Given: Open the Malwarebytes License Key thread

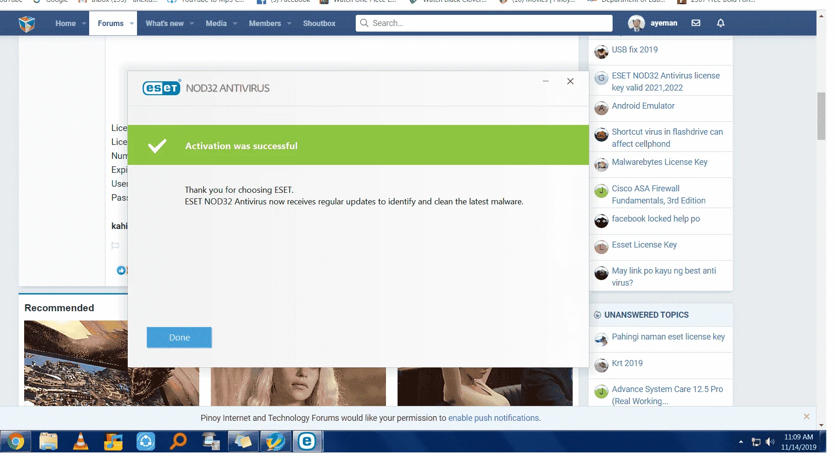Looking at the screenshot, I should (x=660, y=162).
